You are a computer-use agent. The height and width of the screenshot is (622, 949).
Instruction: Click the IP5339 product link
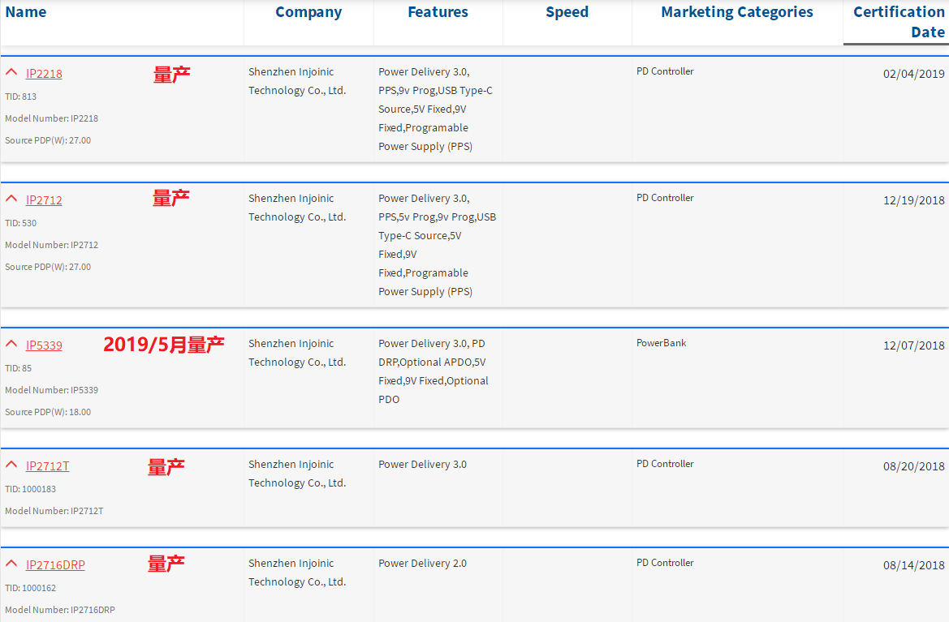click(x=44, y=345)
